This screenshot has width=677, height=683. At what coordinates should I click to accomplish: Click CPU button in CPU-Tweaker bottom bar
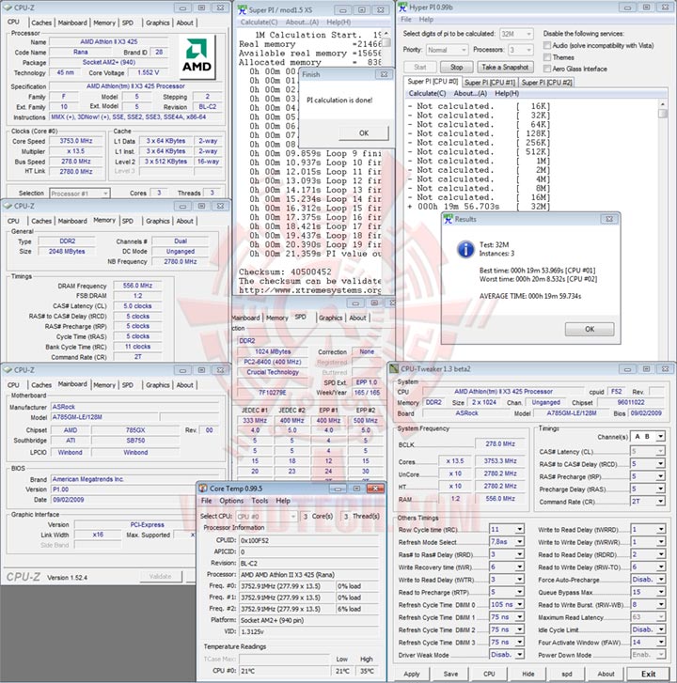(489, 674)
